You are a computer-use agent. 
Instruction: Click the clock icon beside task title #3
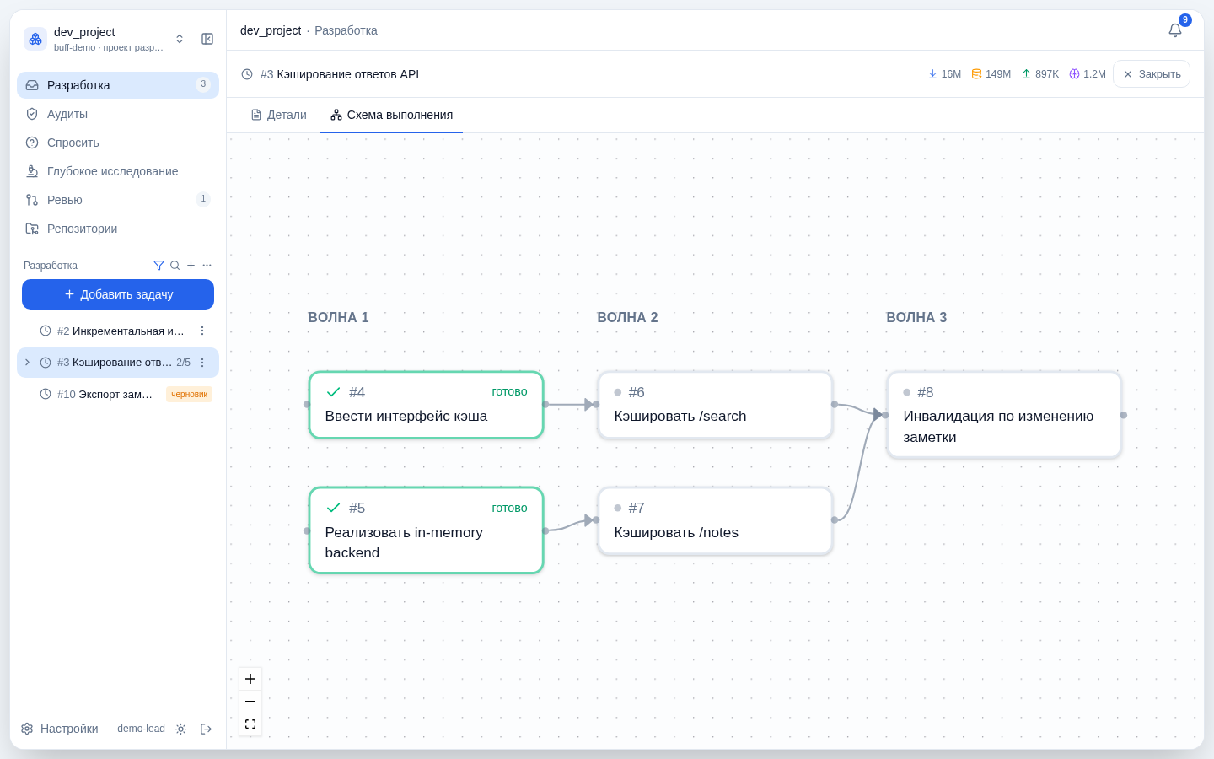[x=247, y=74]
